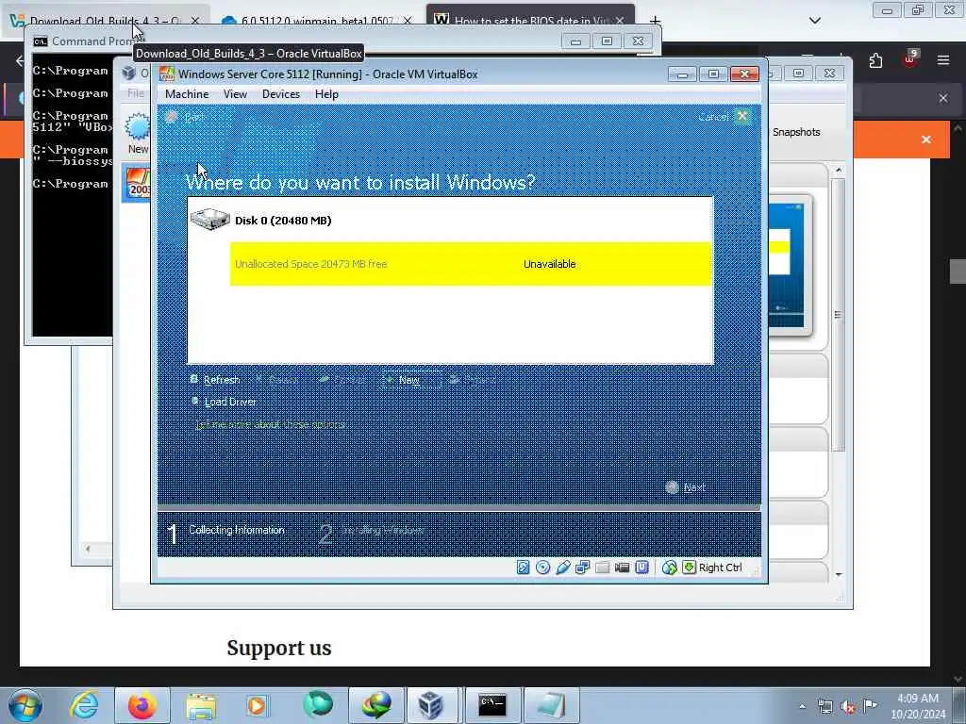
Task: Click scroll up arrow in Manager details pane
Action: [838, 170]
